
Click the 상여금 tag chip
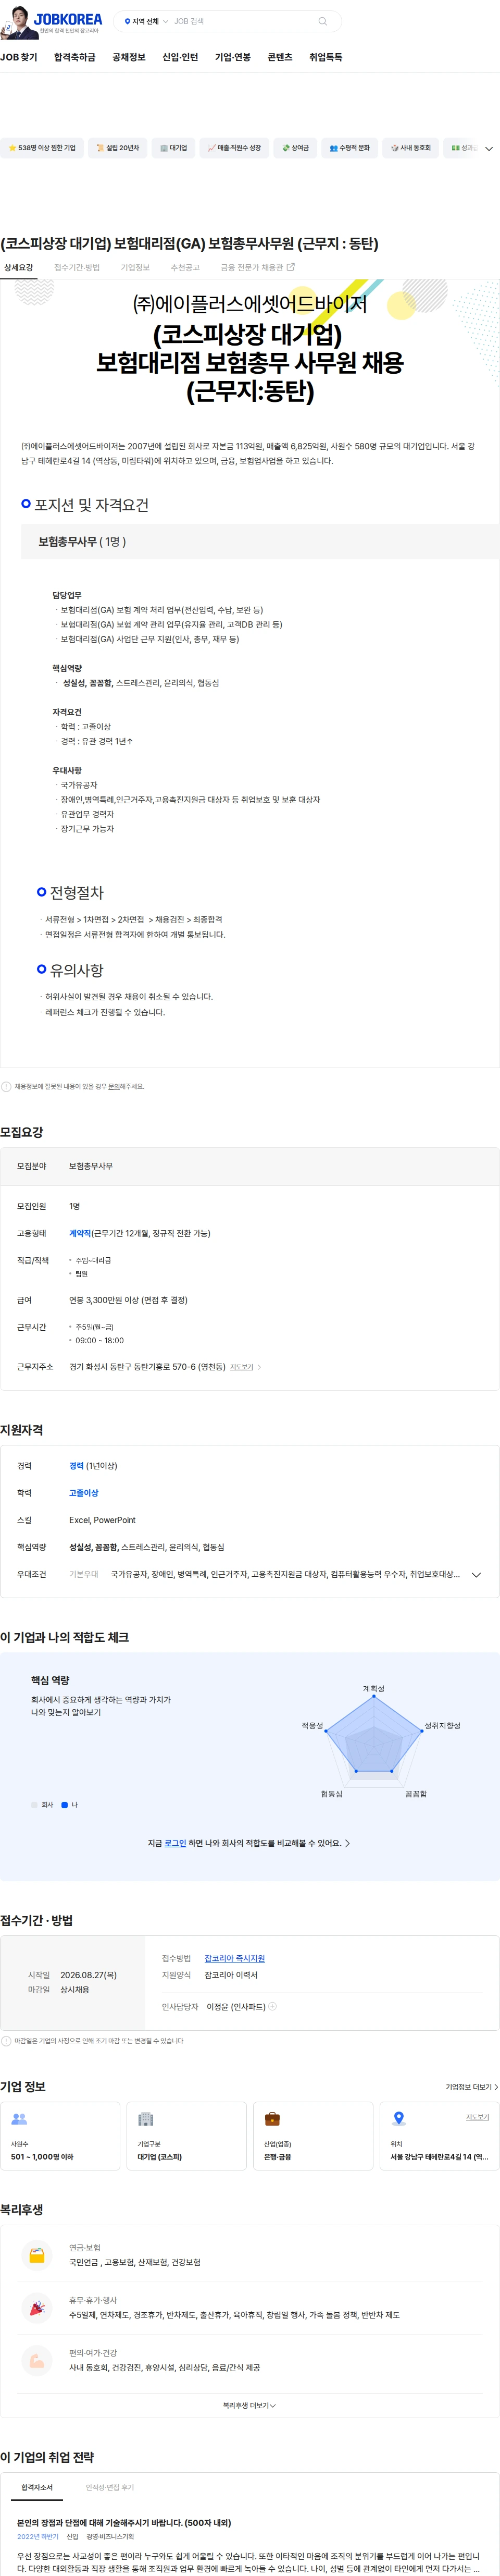point(296,148)
